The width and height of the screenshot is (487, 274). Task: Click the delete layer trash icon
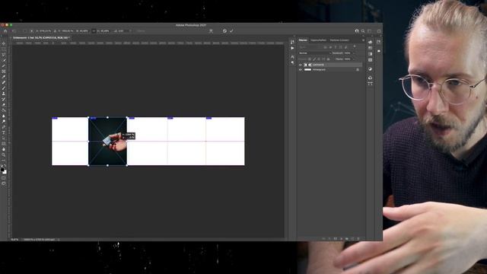358,238
